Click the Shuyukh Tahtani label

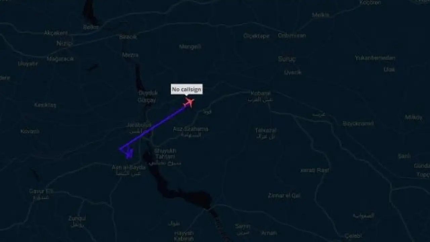click(165, 154)
